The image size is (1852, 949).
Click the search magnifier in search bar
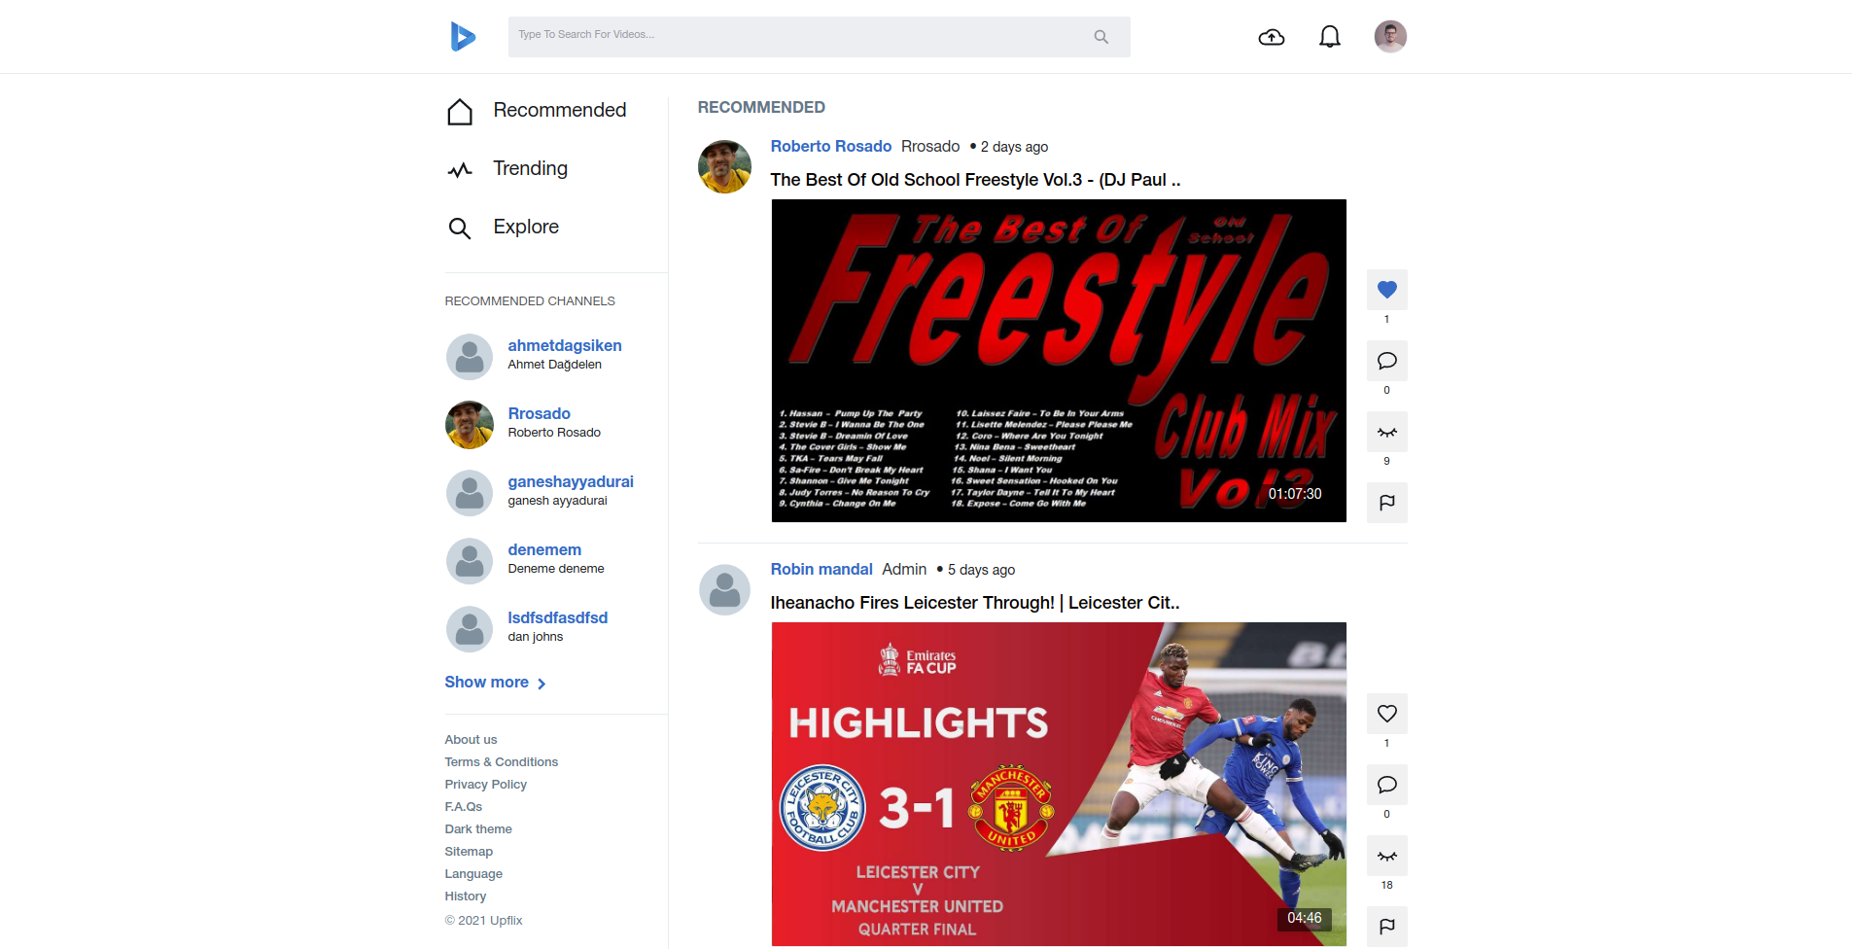1101,37
